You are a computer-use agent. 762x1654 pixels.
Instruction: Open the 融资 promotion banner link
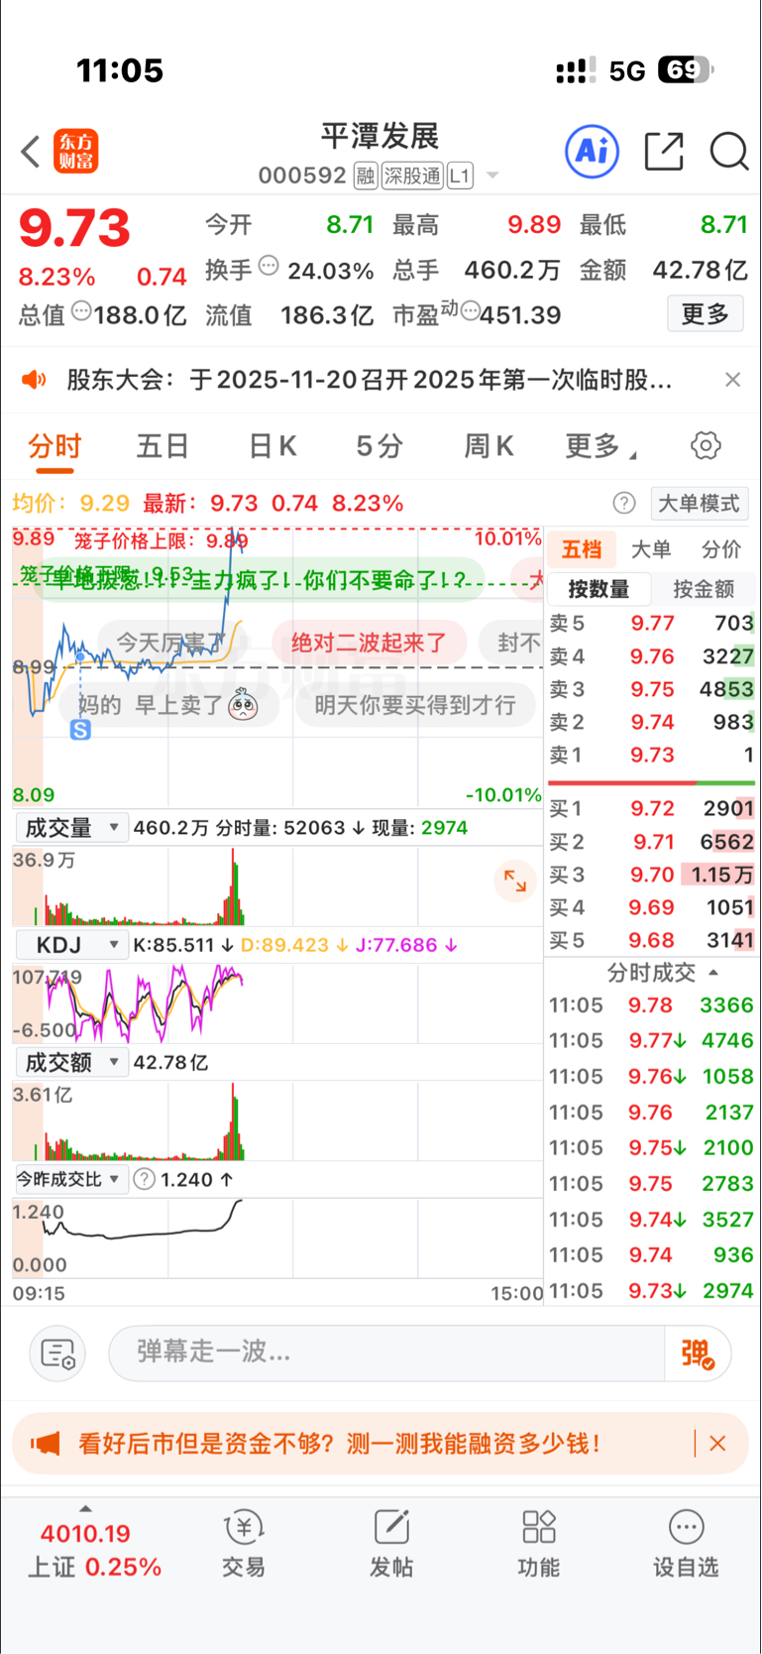coord(340,1444)
